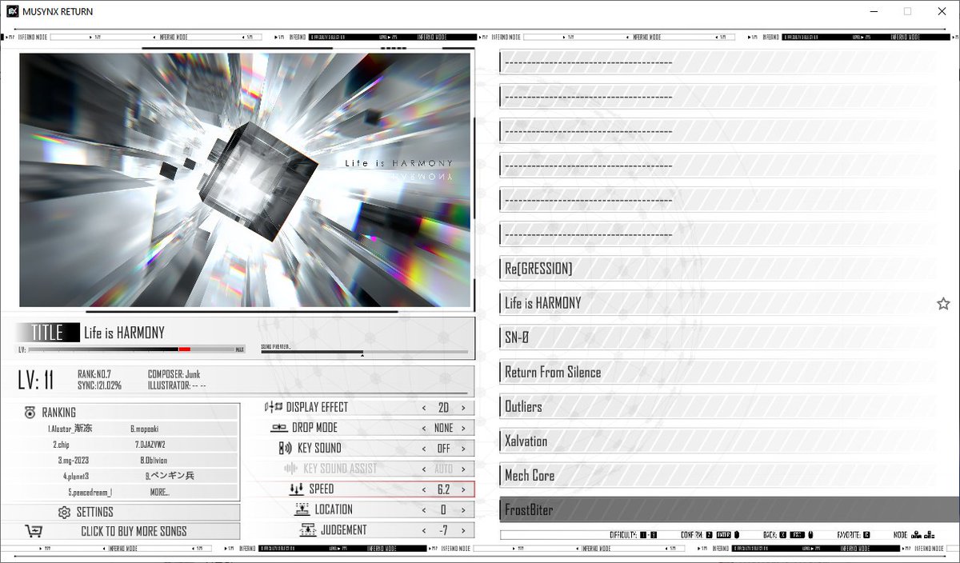Viewport: 960px width, 563px height.
Task: Click the favorite star beside Life is HARMONY
Action: [x=943, y=304]
